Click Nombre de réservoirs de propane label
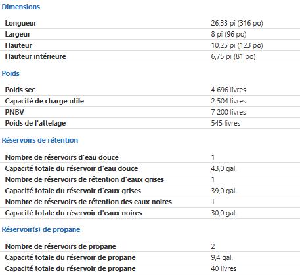 pos(60,246)
